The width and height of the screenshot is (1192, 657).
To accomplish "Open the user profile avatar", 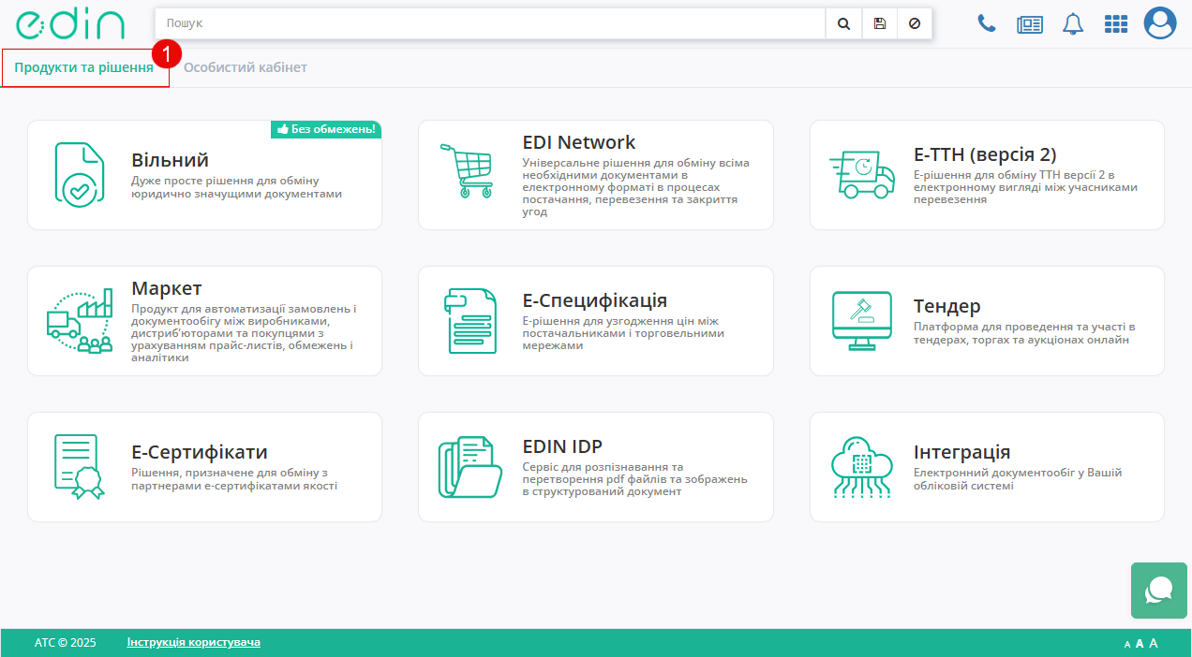I will point(1160,23).
